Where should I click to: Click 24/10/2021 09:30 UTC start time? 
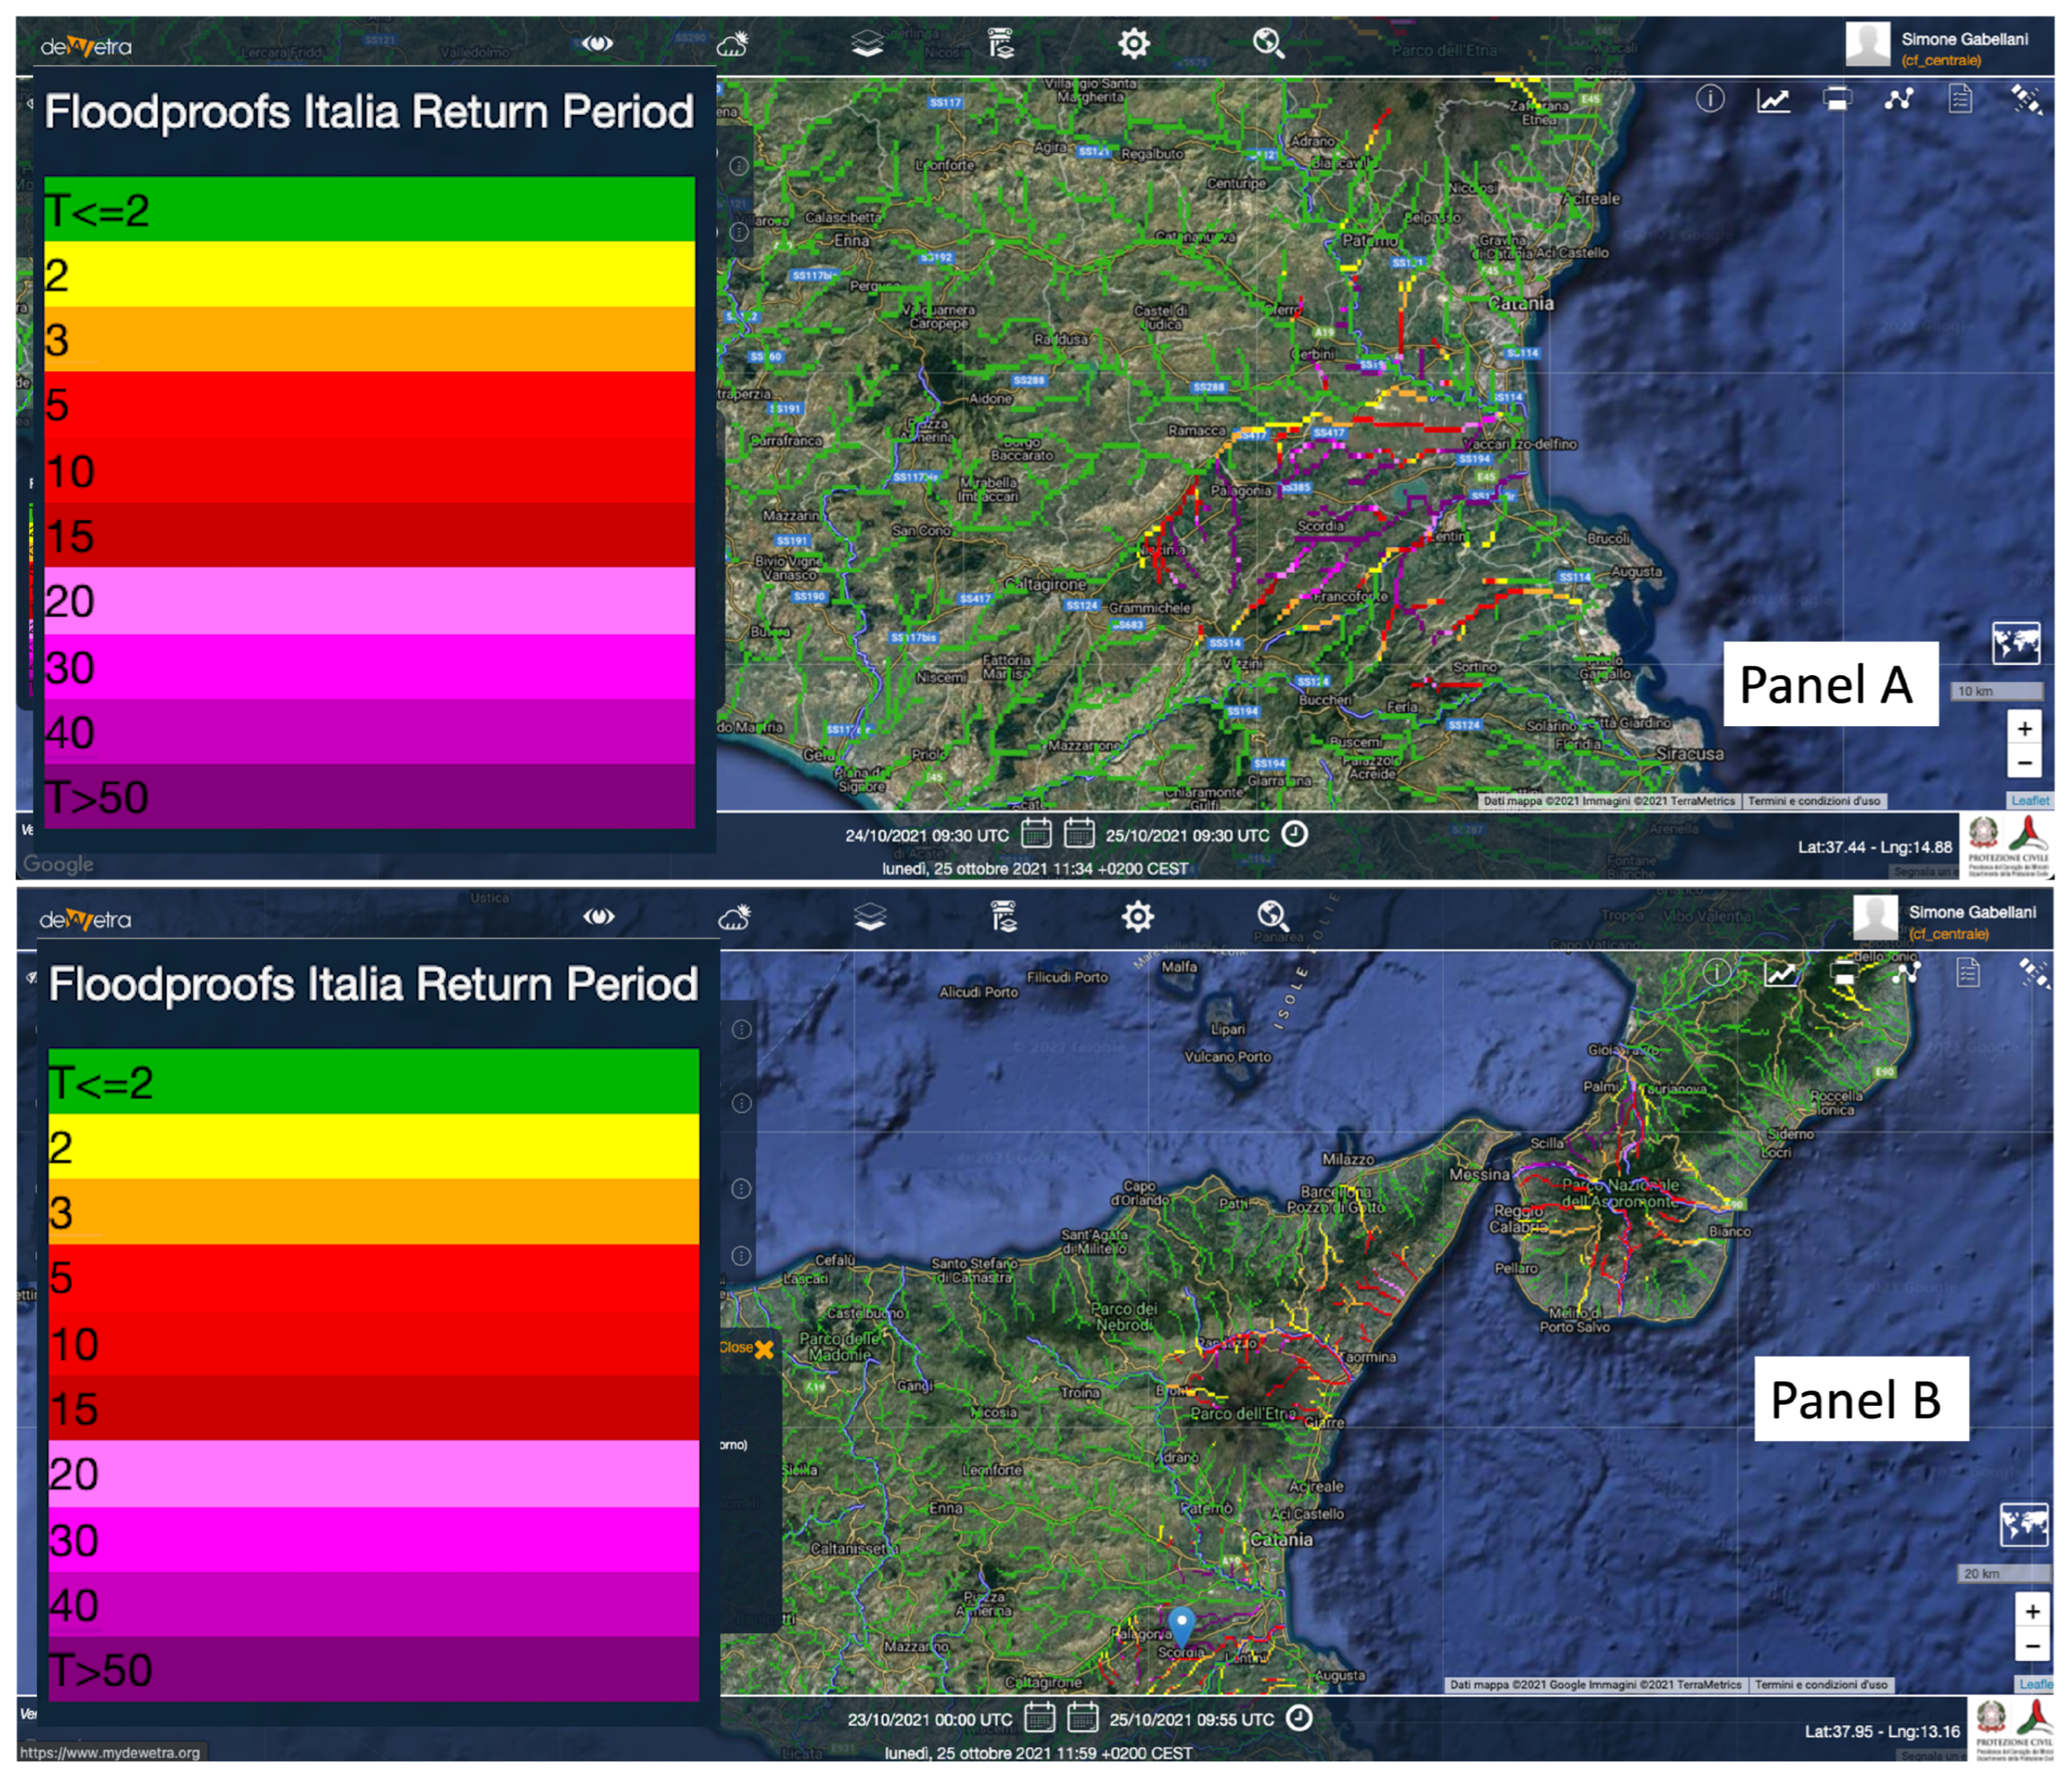pyautogui.click(x=927, y=835)
